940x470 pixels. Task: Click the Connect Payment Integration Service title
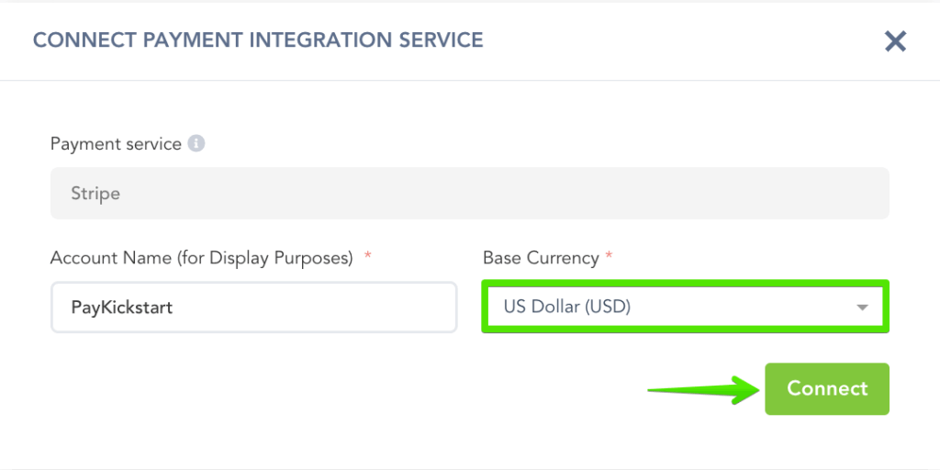(x=258, y=40)
